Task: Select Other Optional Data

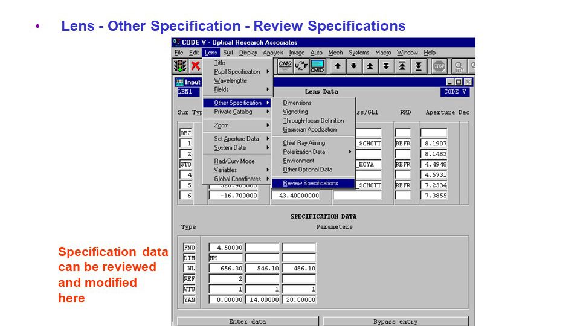Action: click(x=314, y=170)
